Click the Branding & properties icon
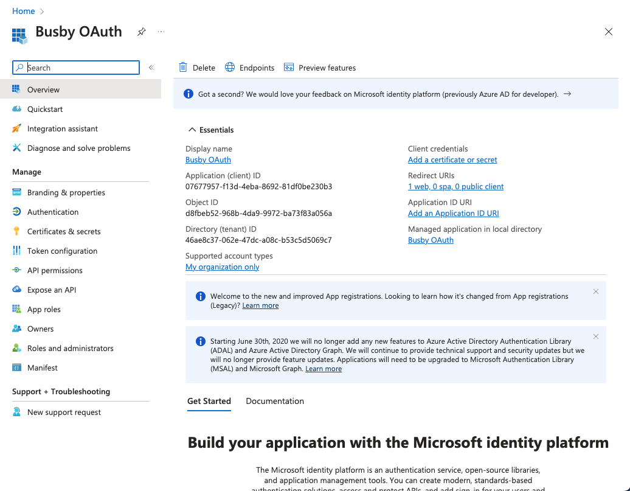Screen dimensions: 630x491 16,192
